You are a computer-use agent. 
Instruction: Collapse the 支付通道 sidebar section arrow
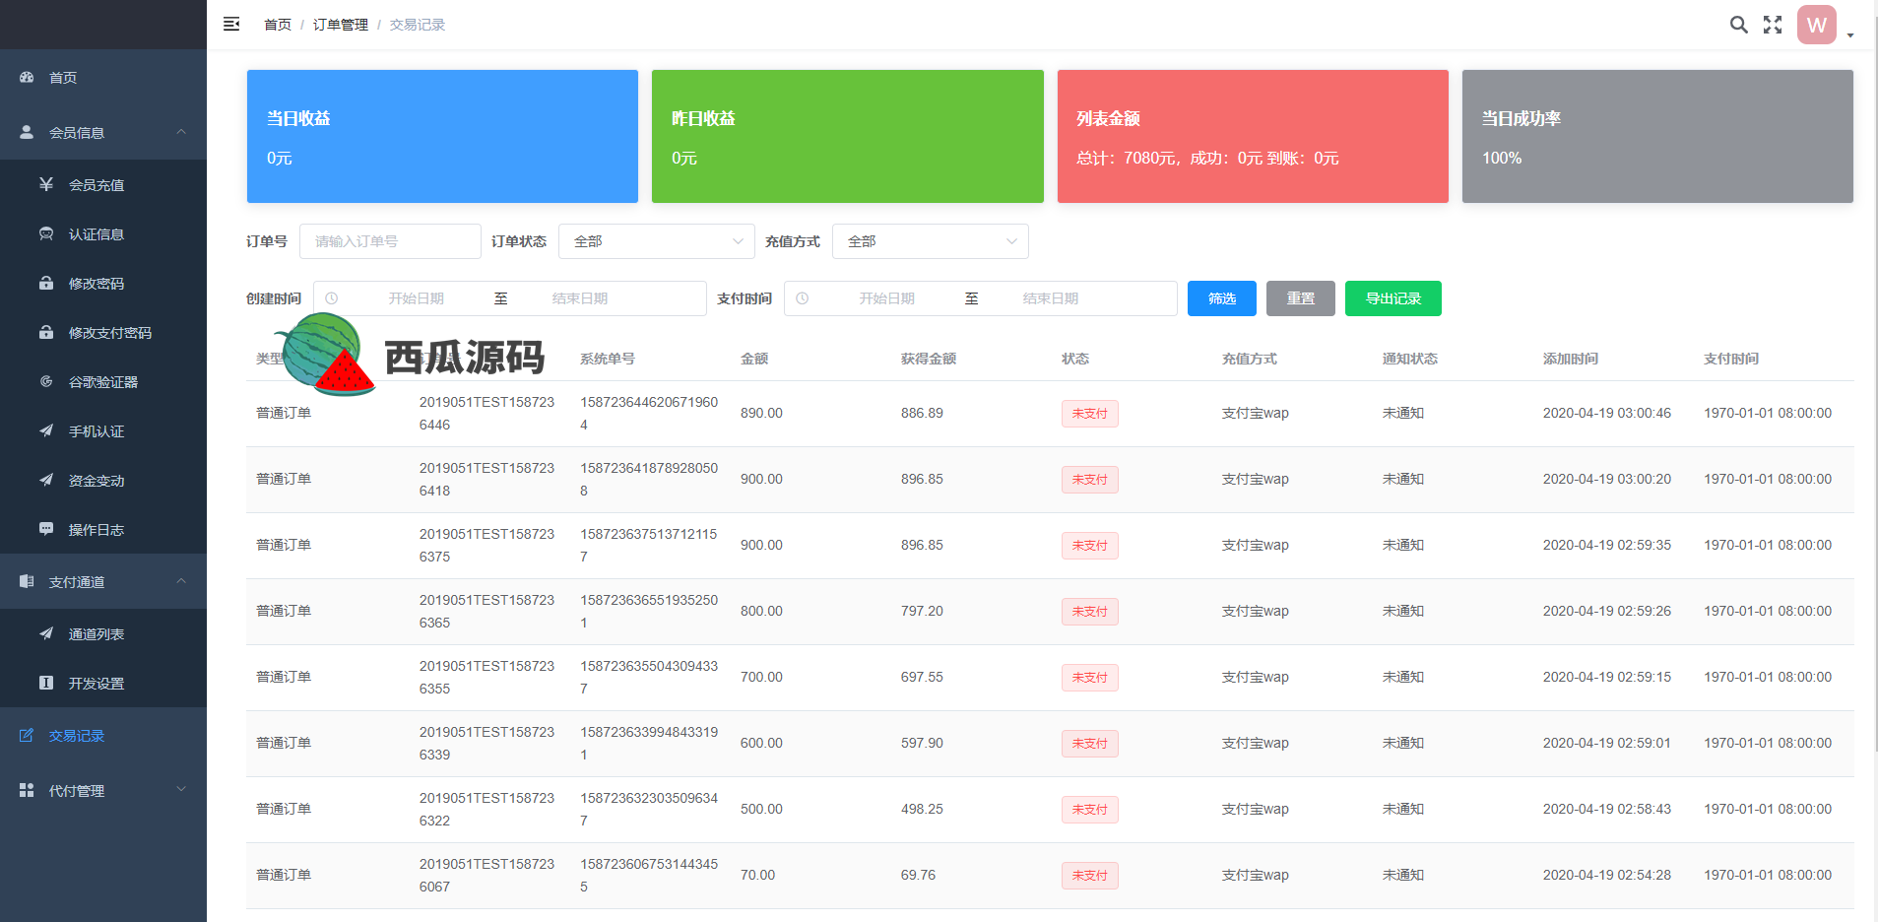(x=181, y=581)
